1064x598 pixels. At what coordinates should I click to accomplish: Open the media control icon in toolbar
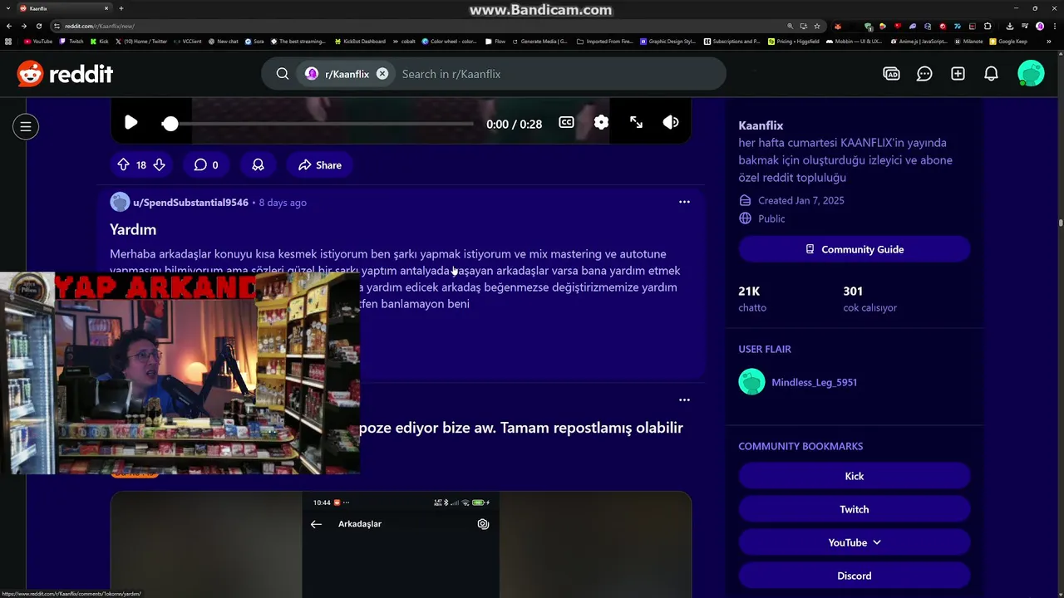click(1027, 26)
